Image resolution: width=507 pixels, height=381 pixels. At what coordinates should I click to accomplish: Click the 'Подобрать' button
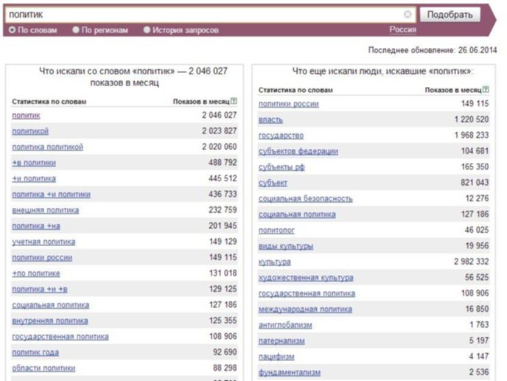pos(450,15)
